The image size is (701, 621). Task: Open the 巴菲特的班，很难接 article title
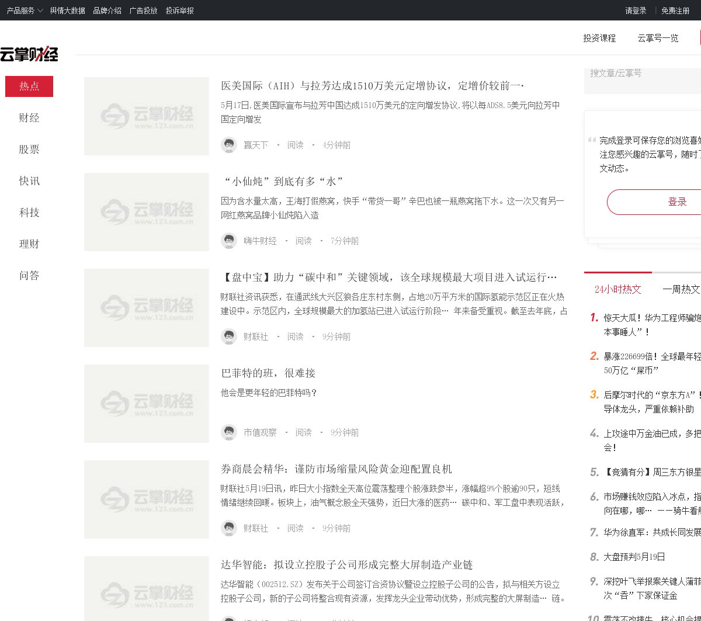(268, 373)
